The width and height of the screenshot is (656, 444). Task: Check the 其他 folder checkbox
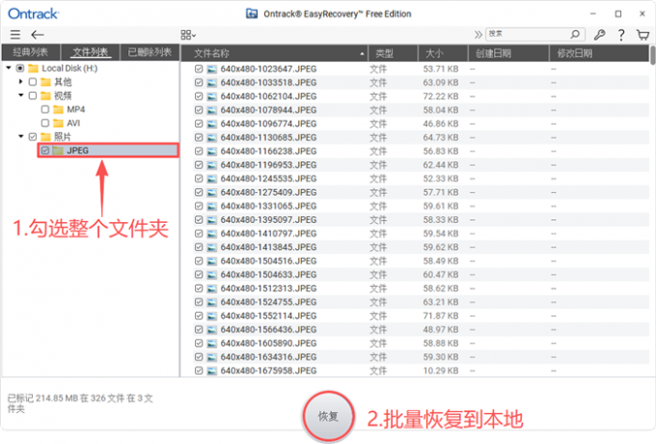coord(32,82)
